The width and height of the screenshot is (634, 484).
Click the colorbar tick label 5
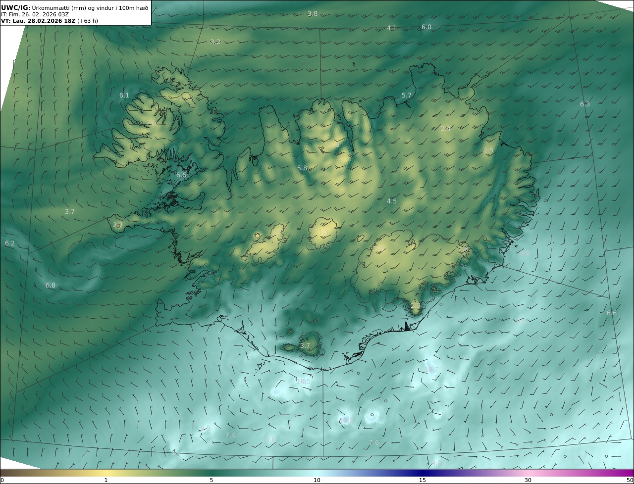pos(211,480)
